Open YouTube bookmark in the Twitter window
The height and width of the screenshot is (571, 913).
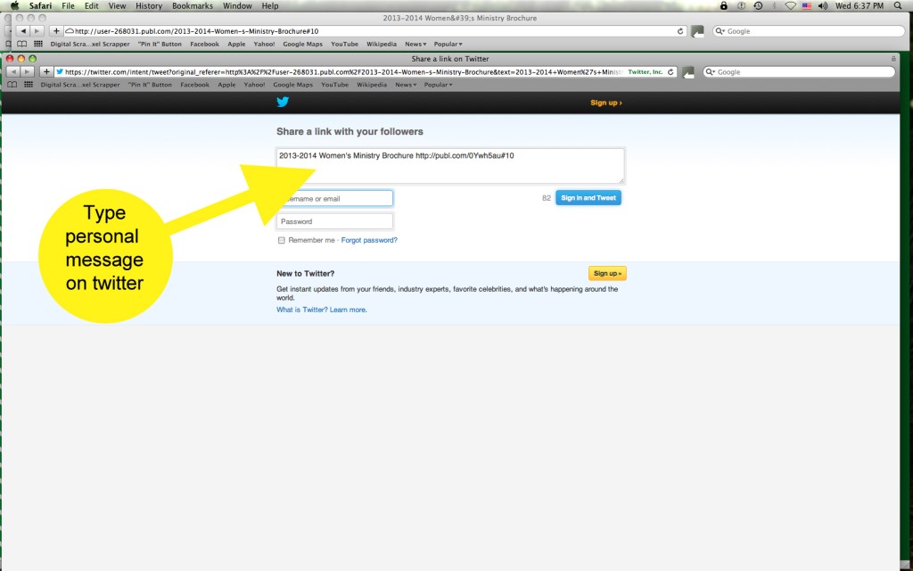pos(335,85)
